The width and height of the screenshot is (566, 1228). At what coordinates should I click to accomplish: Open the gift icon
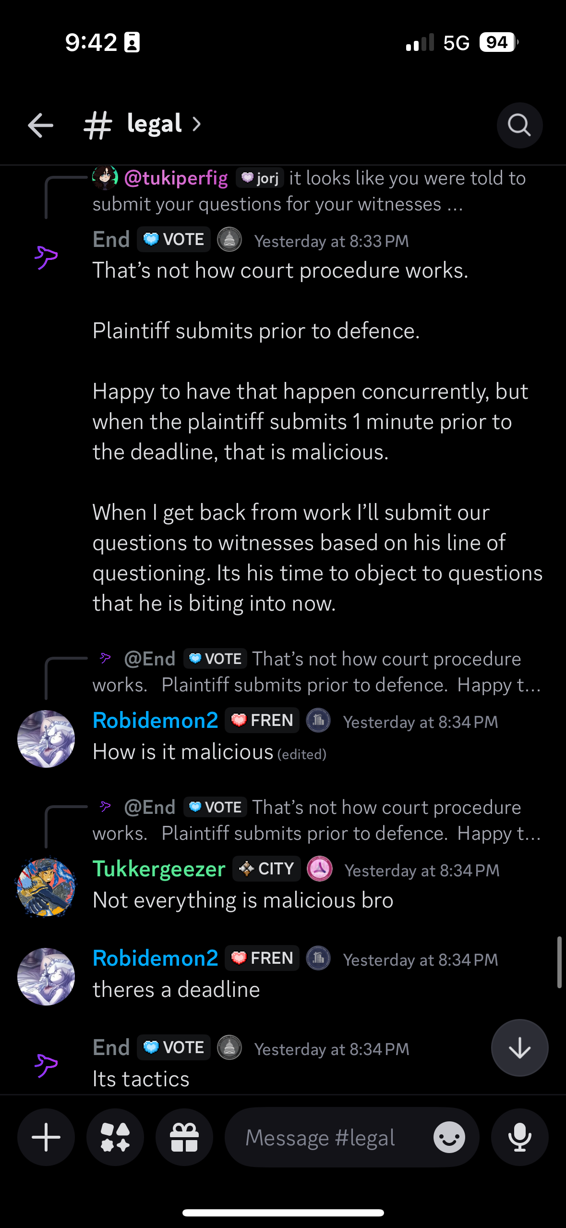[x=184, y=1137]
